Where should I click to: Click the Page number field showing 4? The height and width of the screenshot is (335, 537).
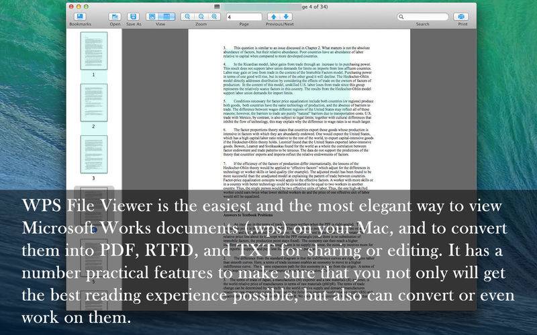coord(244,17)
